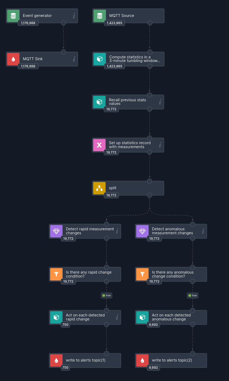Viewport: 229px width, 381px height.
Task: Click the red droplet icon on write to alerts topic(2)
Action: pyautogui.click(x=142, y=360)
